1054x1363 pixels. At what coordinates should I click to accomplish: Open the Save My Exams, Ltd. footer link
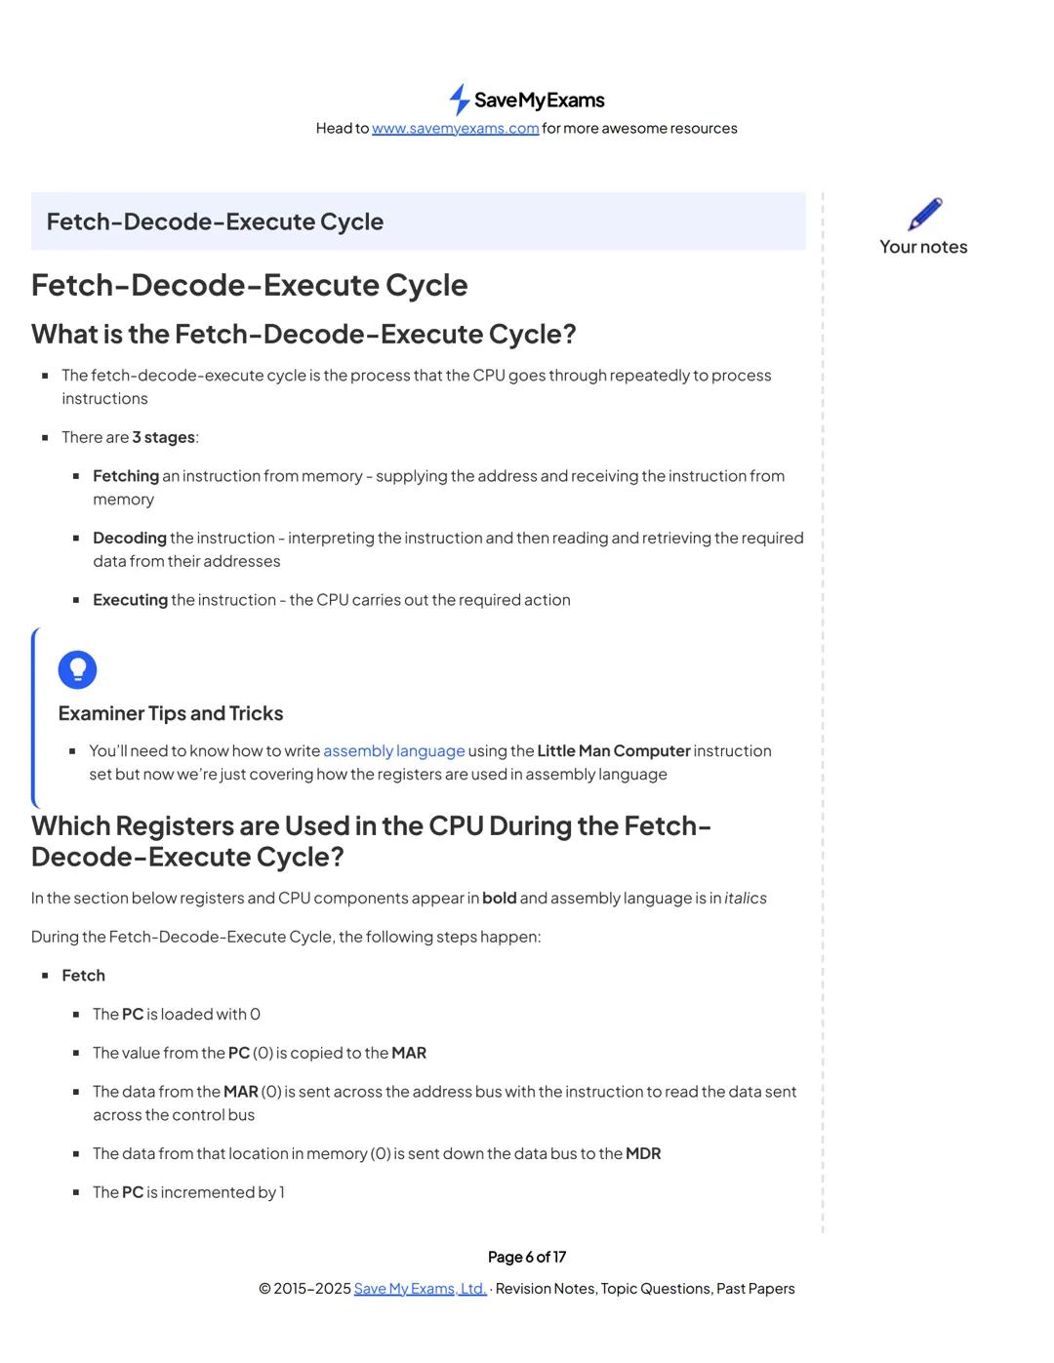coord(420,1289)
